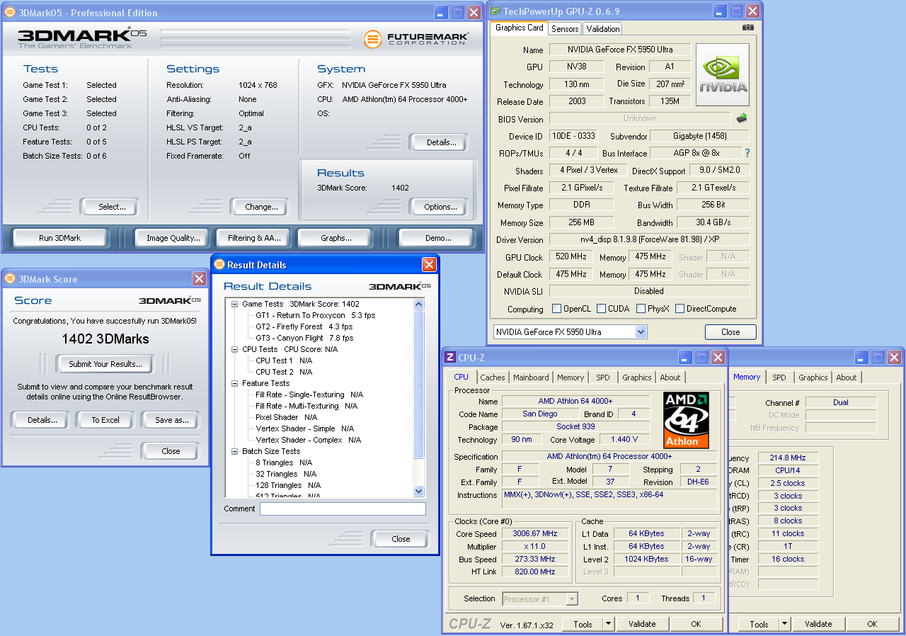
Task: Close the 3DMark Score dialog with the Close button
Action: pyautogui.click(x=171, y=451)
